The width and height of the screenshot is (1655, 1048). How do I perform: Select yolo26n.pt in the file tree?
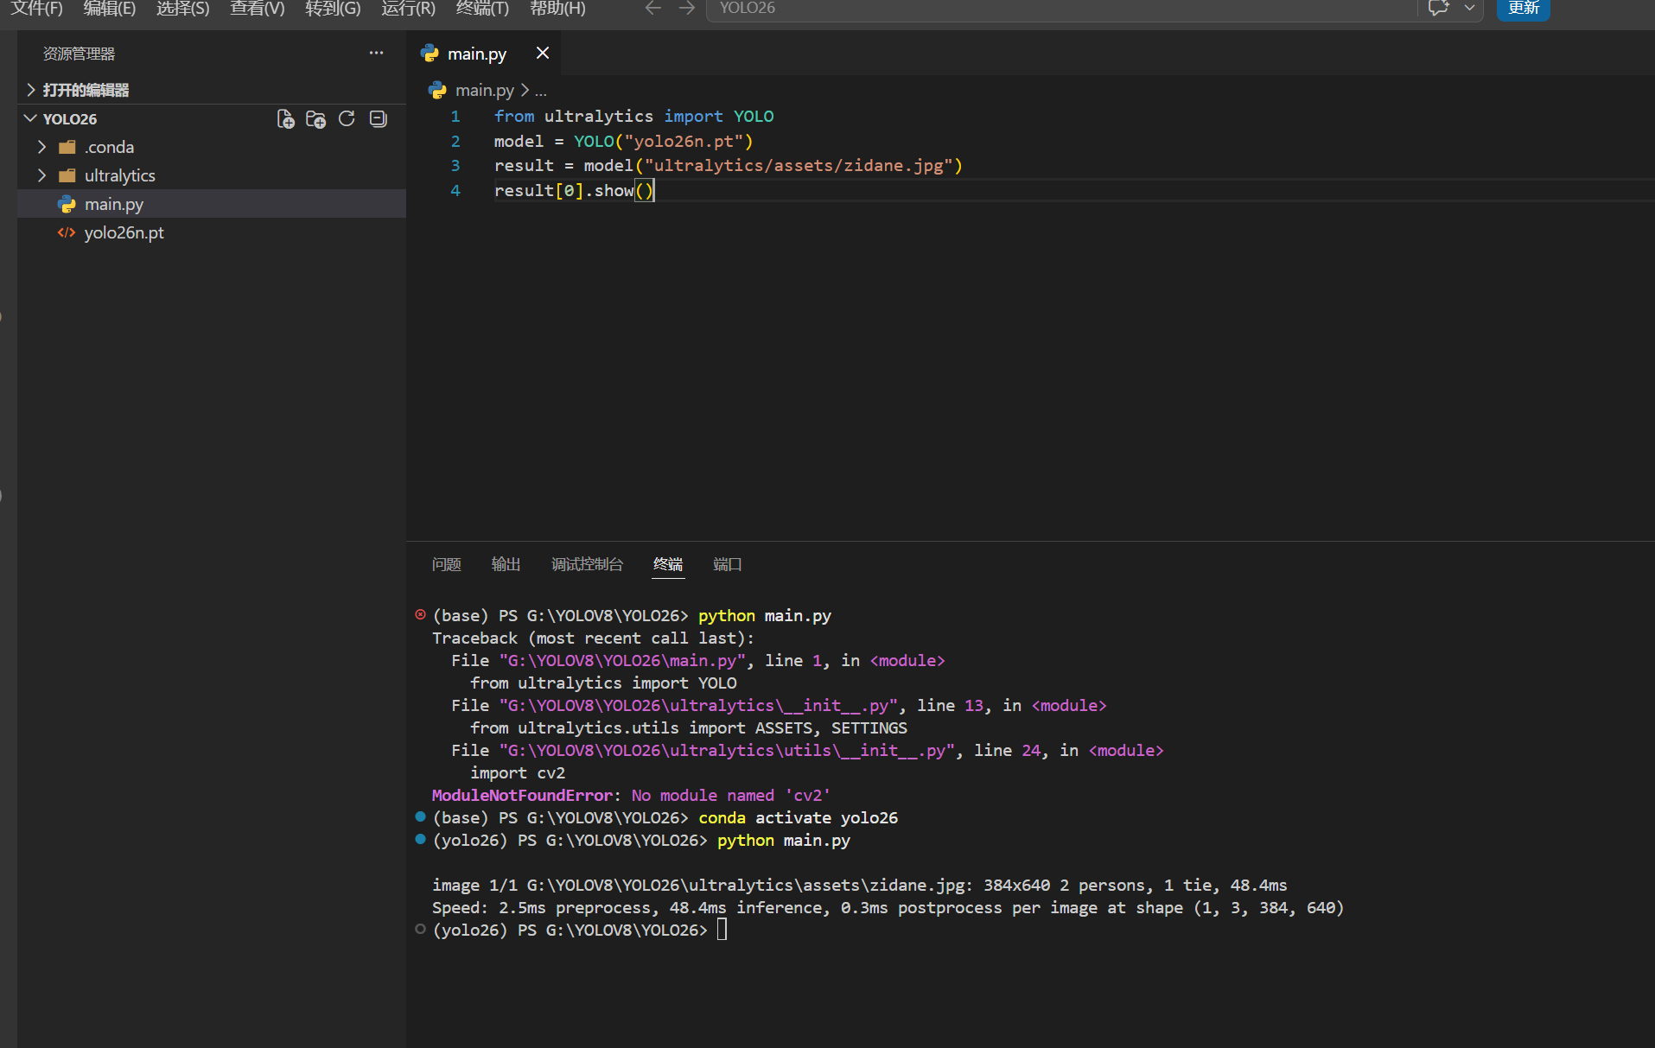point(212,232)
